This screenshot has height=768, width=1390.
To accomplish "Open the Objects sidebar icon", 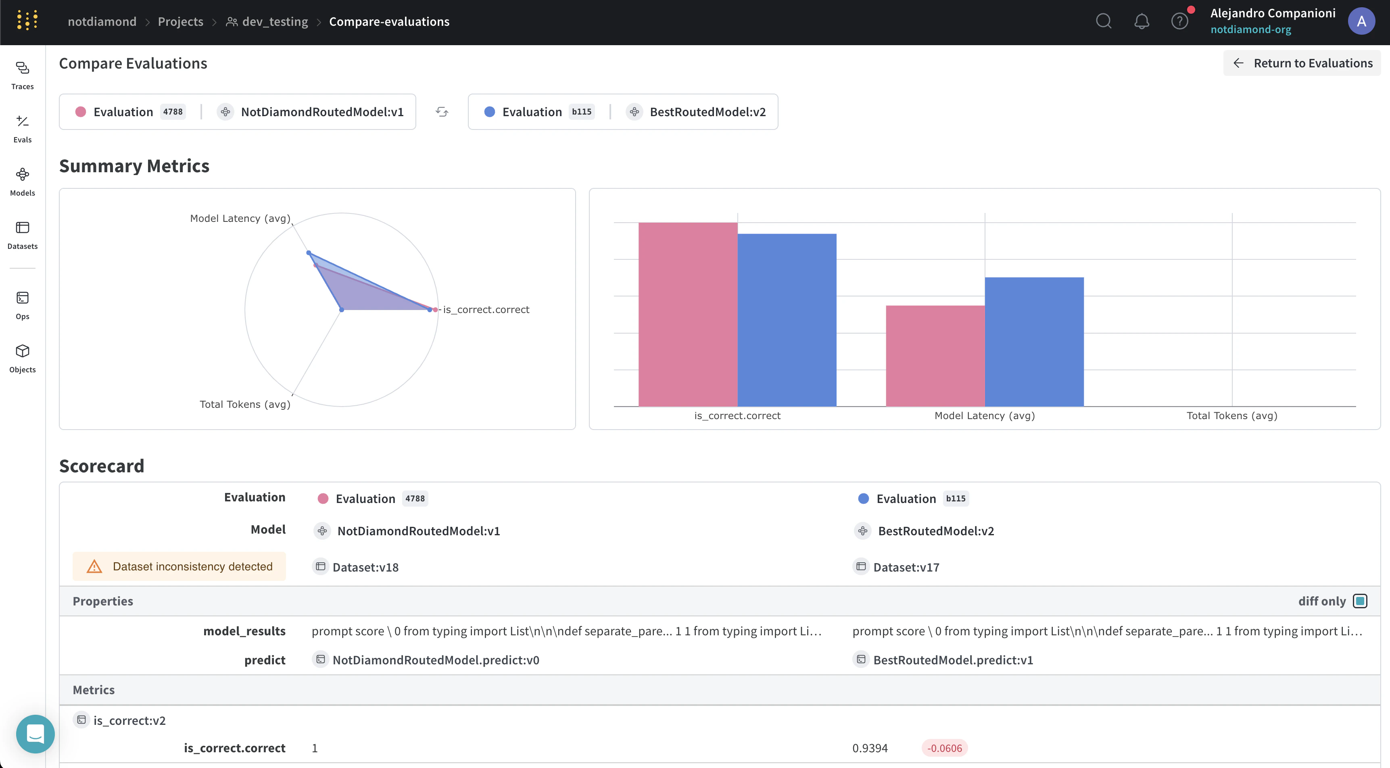I will click(22, 358).
